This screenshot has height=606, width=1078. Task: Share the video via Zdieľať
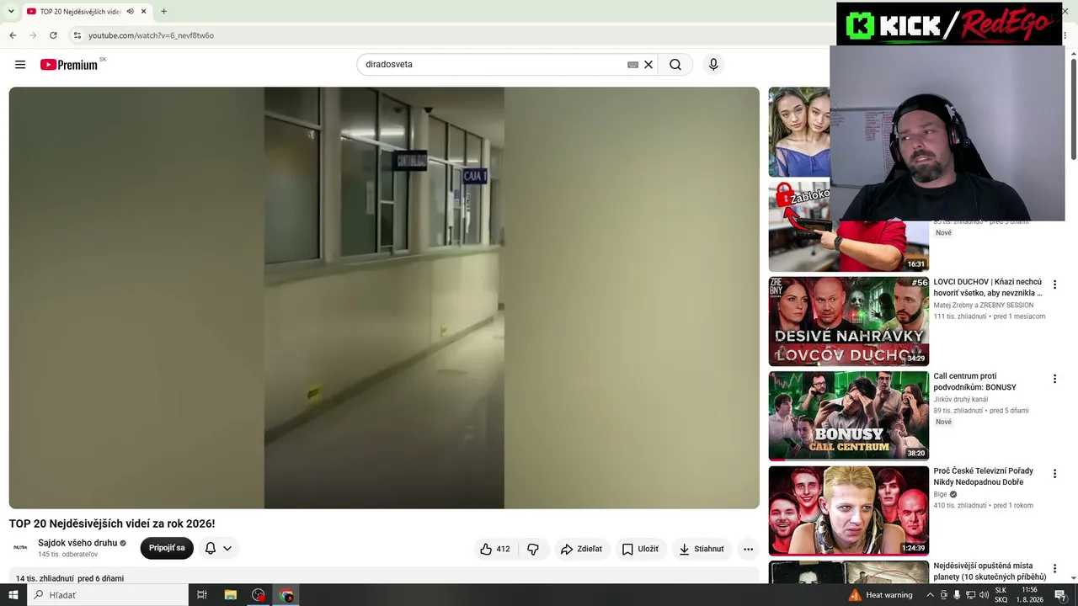582,549
